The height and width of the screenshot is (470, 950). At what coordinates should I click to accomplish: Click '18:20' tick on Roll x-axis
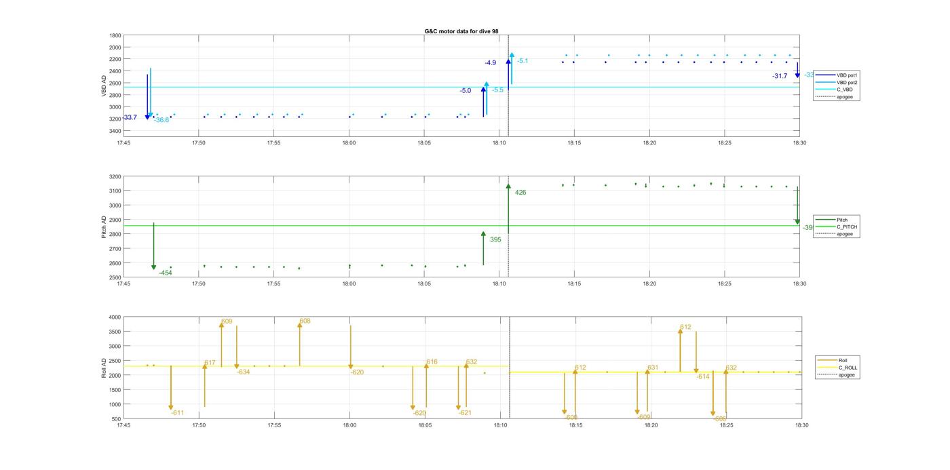pos(651,425)
